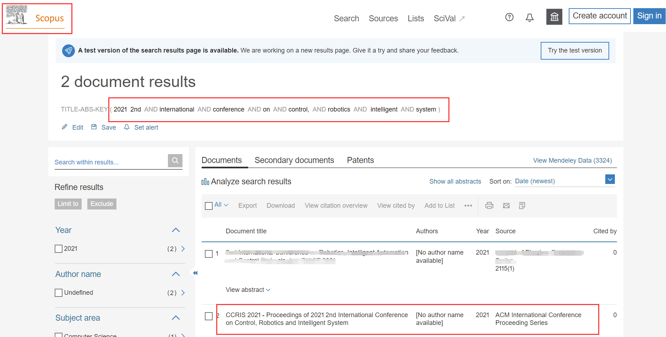This screenshot has width=666, height=337.
Task: Switch to the Patents tab
Action: 360,160
